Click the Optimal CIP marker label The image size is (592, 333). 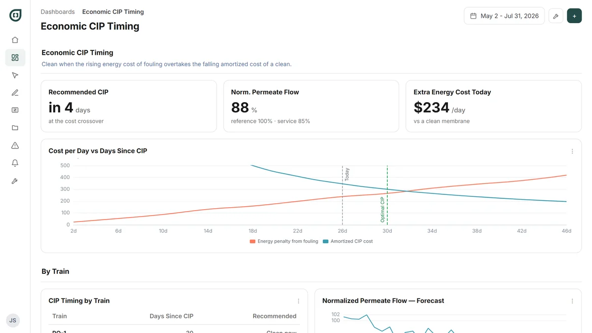(x=382, y=210)
